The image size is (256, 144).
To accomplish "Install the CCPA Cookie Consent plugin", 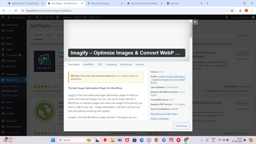I will 242,103.
